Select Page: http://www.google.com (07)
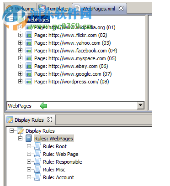This screenshot has width=170, height=186. 73,74
